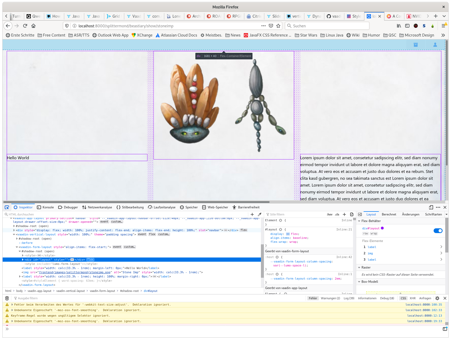
Task: Add a new style rule
Action: (x=344, y=214)
